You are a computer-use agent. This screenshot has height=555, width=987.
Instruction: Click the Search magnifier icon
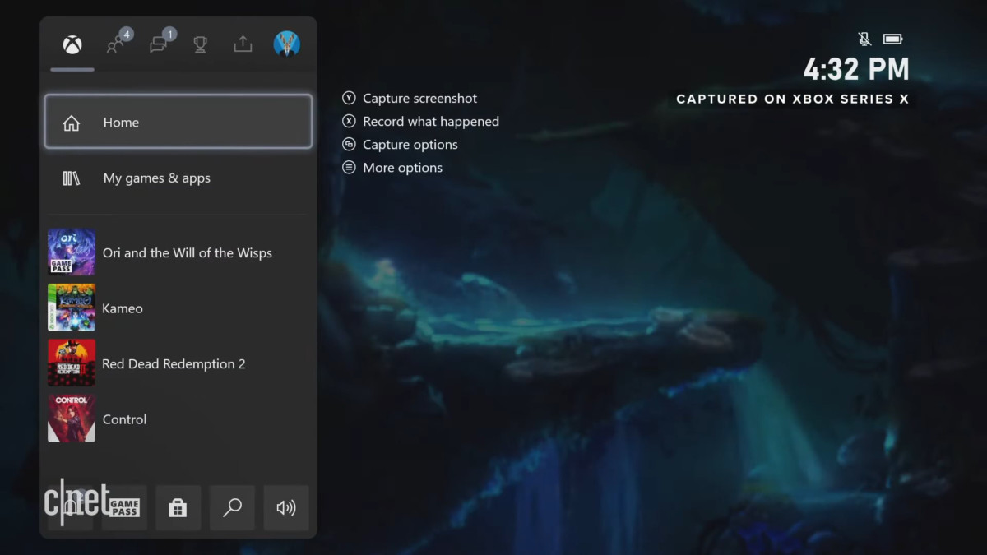232,507
